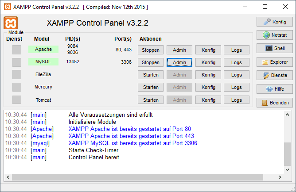The image size is (296, 192).
Task: Toggle MySQL Dienst service checkbox
Action: coord(17,62)
